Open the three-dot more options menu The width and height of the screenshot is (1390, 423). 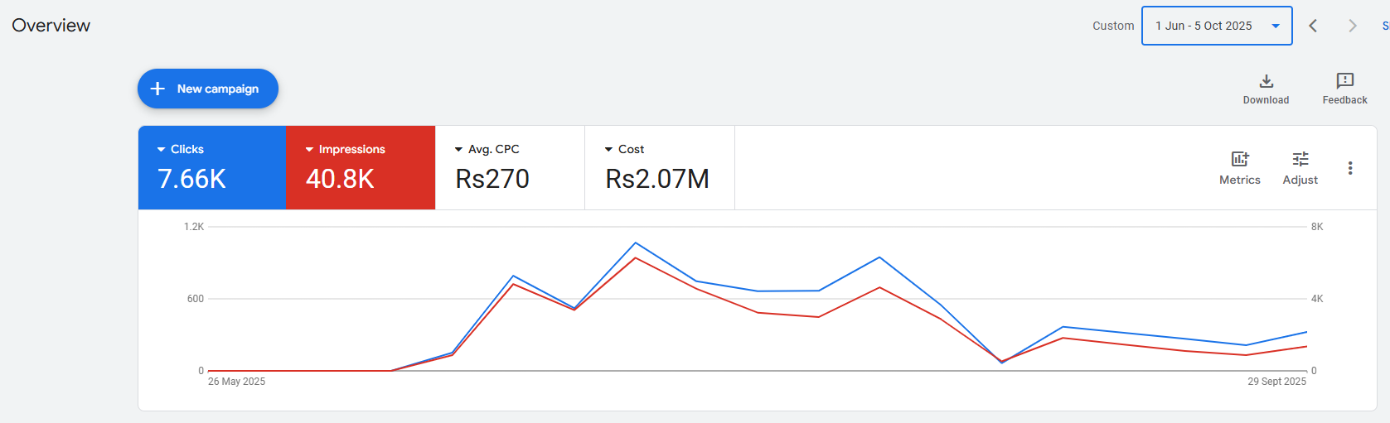tap(1349, 168)
